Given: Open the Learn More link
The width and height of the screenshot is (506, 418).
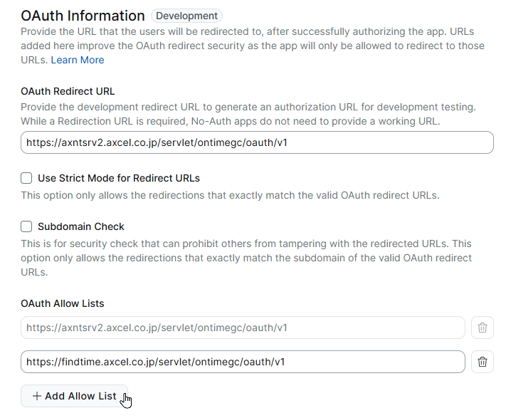Looking at the screenshot, I should point(78,60).
